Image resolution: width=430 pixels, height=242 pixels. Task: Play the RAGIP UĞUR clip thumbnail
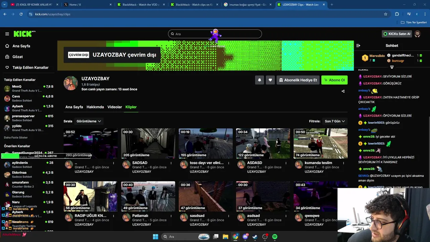click(91, 196)
